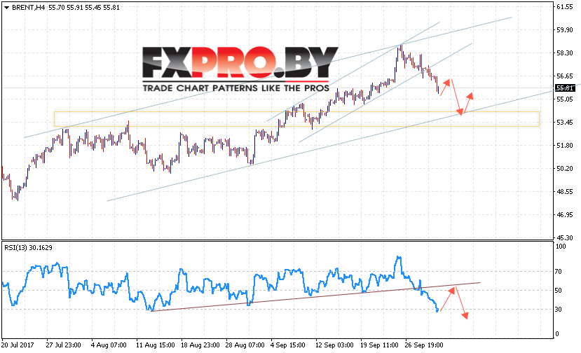
Task: Select the 58.30 price axis value
Action: (x=565, y=53)
